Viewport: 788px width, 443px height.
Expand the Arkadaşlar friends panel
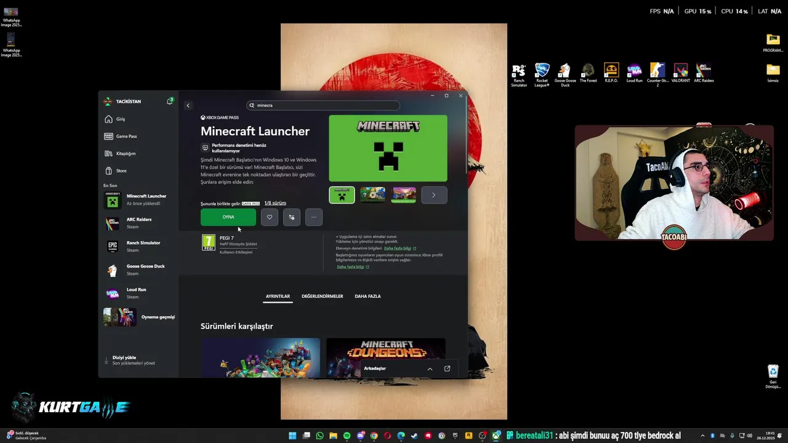click(430, 369)
